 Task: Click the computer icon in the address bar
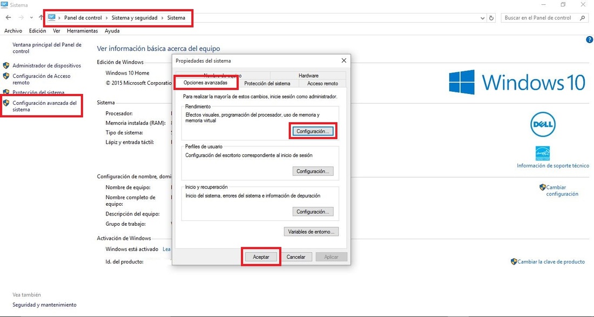tap(52, 17)
